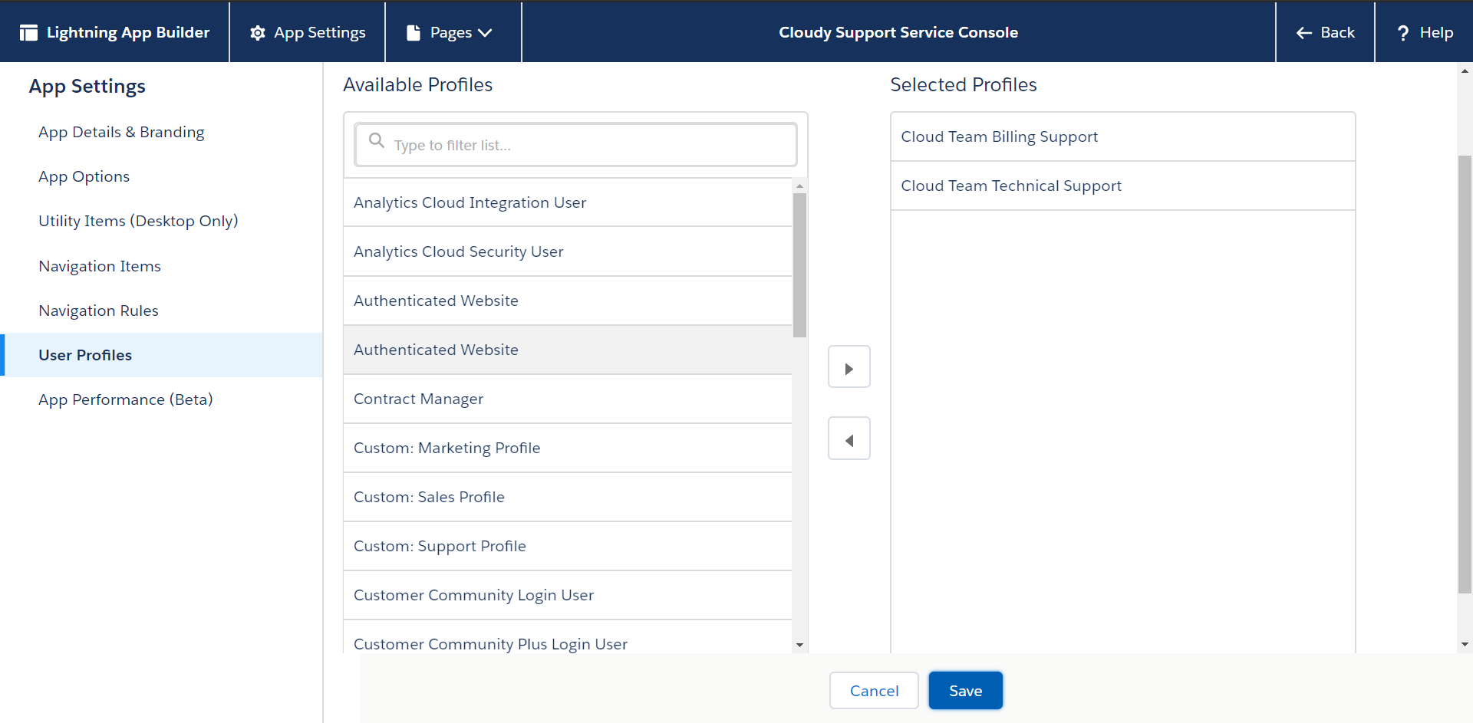Viewport: 1473px width, 723px height.
Task: Click the search magnifier icon in filter
Action: coord(377,141)
